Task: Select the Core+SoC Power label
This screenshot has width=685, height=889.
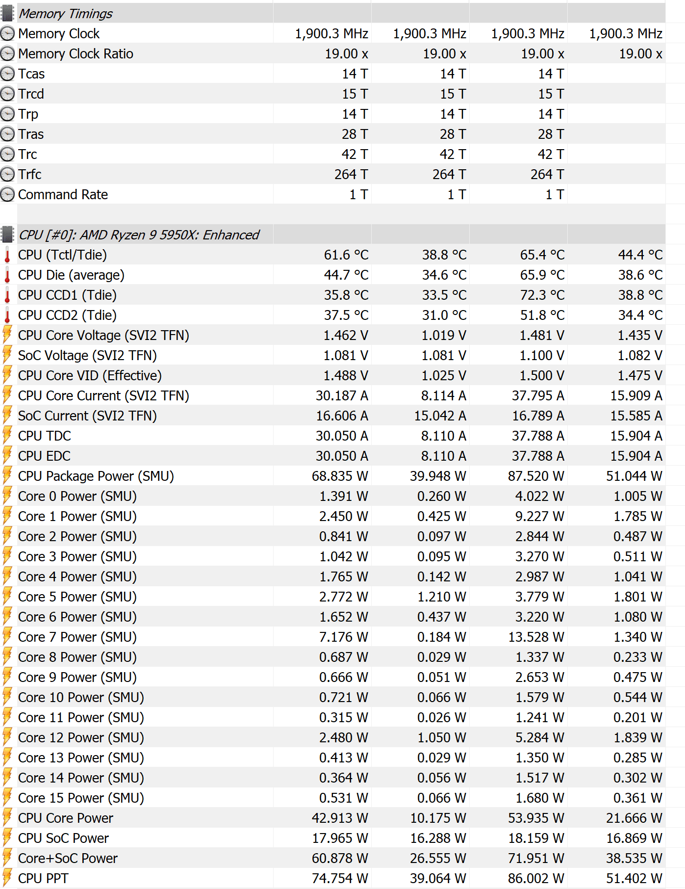Action: (x=68, y=859)
